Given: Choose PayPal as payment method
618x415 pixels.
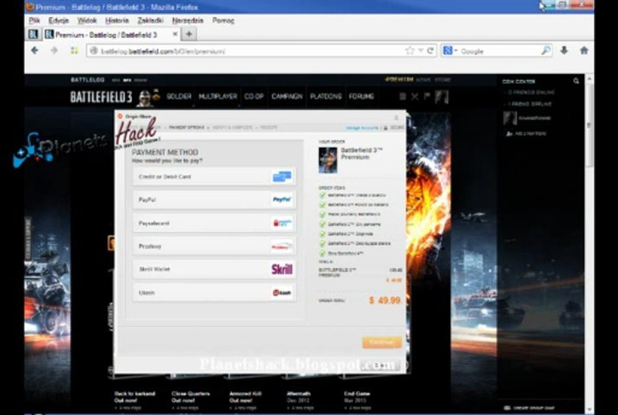Looking at the screenshot, I should coord(215,199).
